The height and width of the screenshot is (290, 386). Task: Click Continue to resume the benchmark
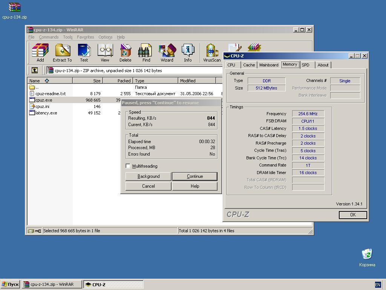[x=195, y=176]
